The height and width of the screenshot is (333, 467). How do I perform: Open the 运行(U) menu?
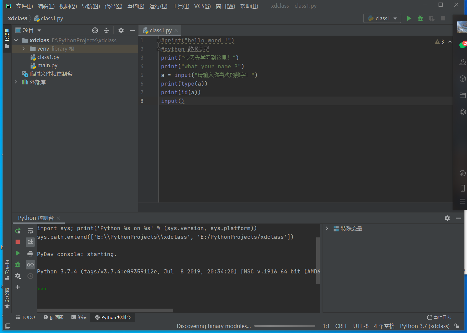158,6
